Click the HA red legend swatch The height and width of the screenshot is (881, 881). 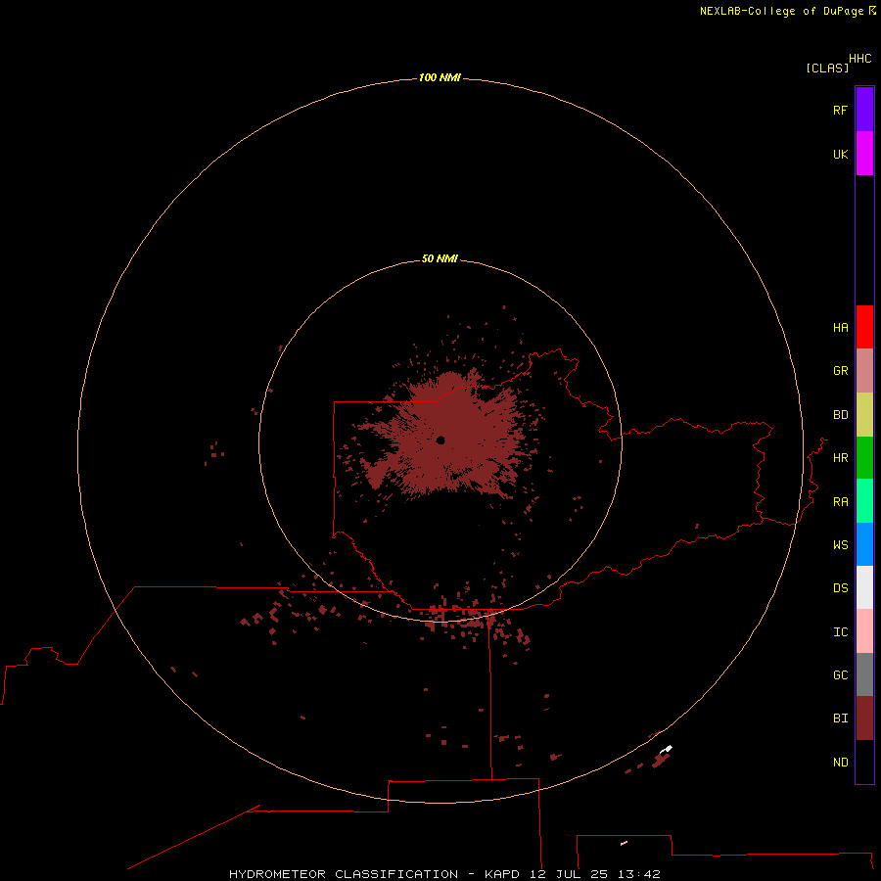[864, 327]
